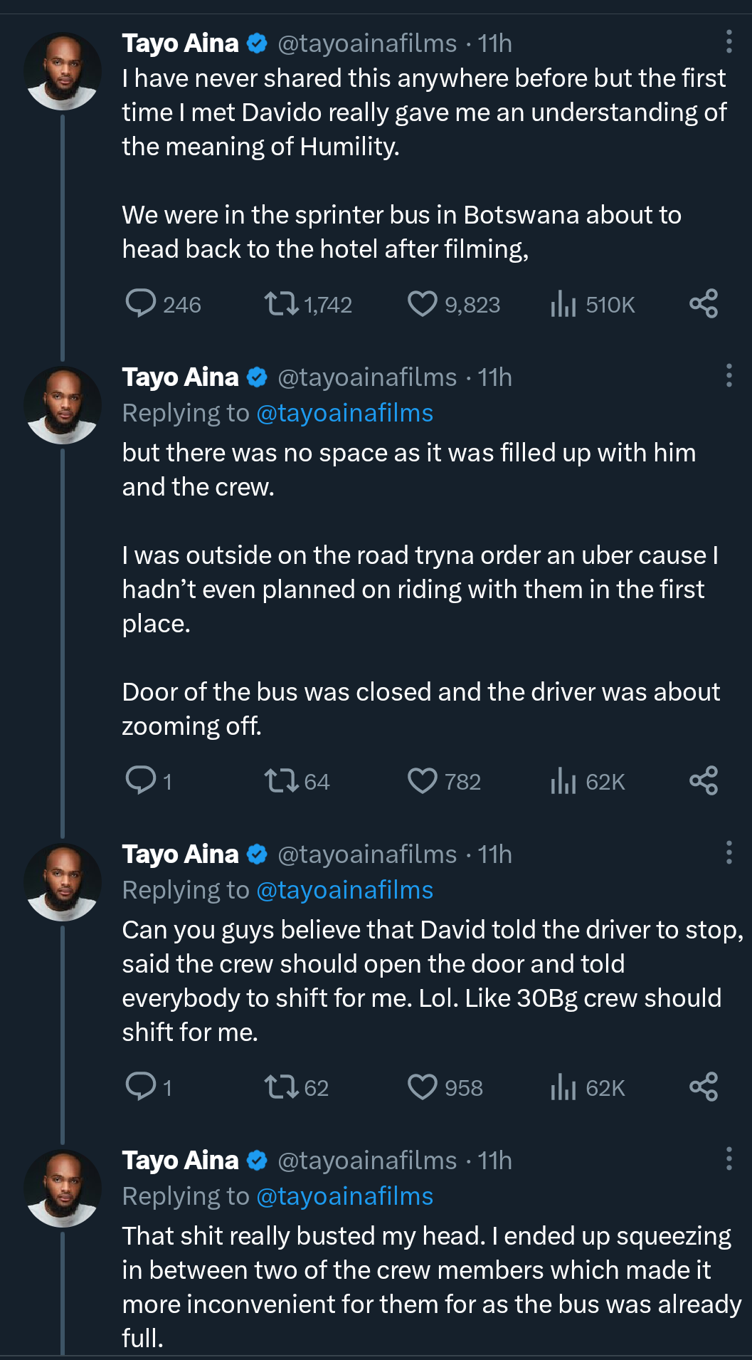Open more options on third tweet
Viewport: 752px width, 1360px height.
(x=729, y=852)
